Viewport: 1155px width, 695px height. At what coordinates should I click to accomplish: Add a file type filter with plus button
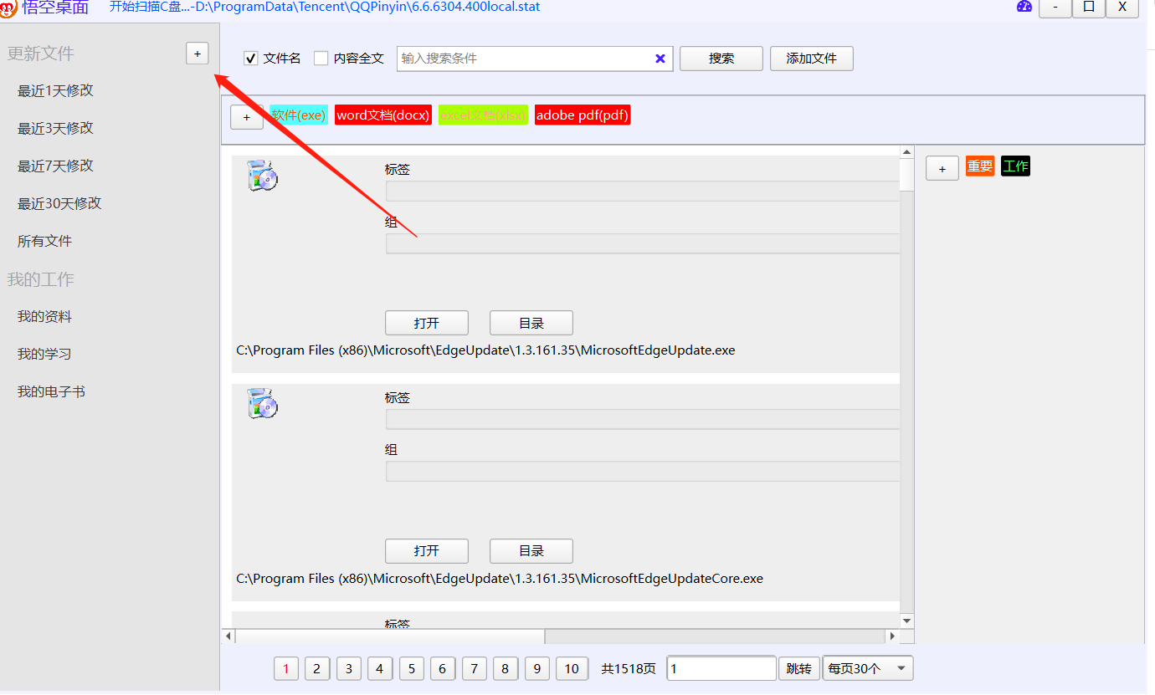point(246,118)
